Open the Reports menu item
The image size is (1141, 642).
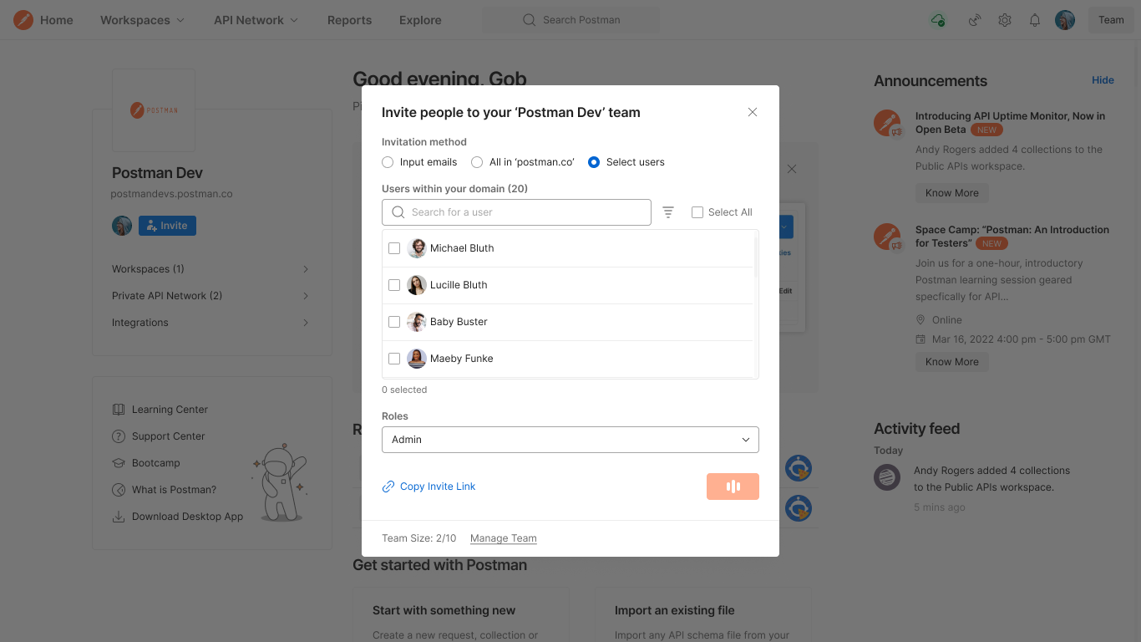[349, 20]
